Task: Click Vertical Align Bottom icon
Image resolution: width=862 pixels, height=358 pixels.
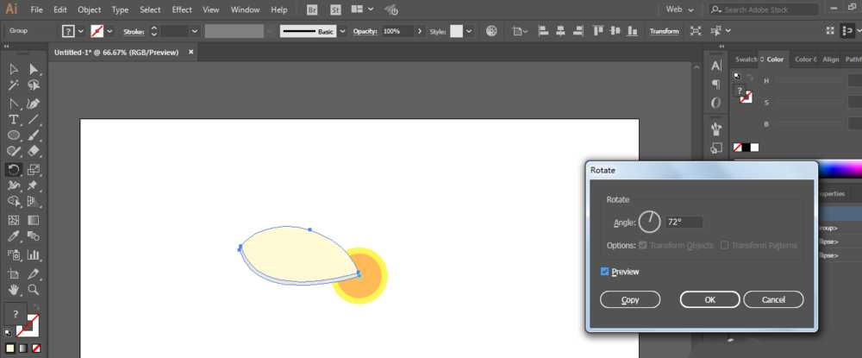Action: pyautogui.click(x=633, y=31)
